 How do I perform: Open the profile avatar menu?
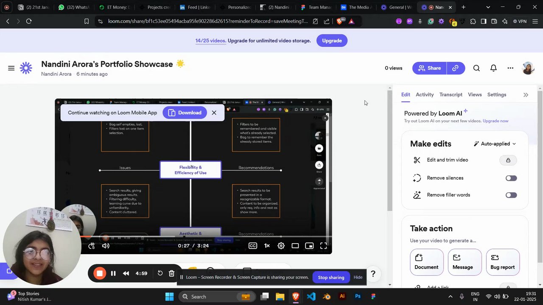[x=528, y=68]
